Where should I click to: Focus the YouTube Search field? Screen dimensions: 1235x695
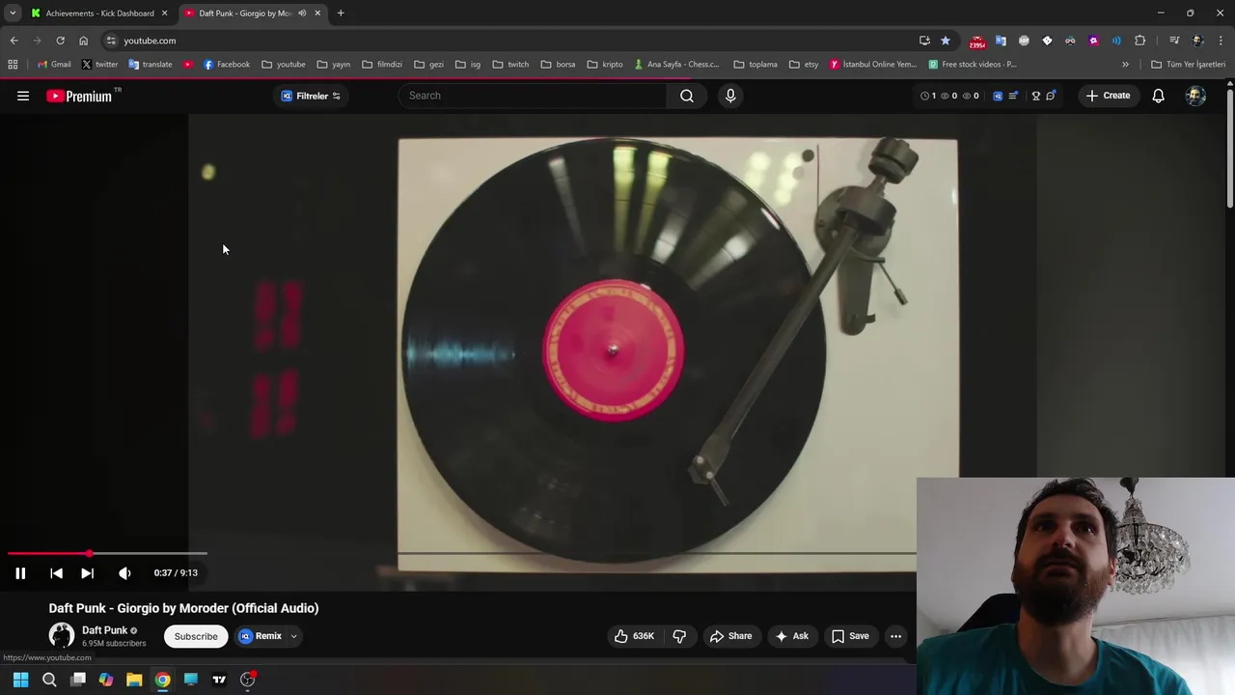tap(533, 96)
